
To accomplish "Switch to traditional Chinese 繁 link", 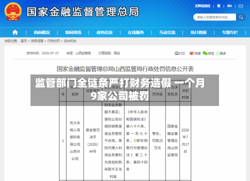I will click(218, 6).
